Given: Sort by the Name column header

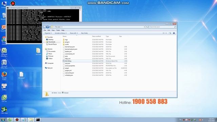Looking at the screenshot, I should click(65, 36).
